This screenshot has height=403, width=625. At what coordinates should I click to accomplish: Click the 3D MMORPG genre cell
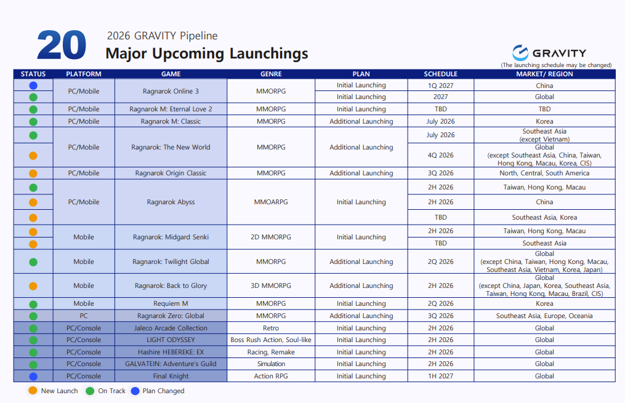point(271,286)
